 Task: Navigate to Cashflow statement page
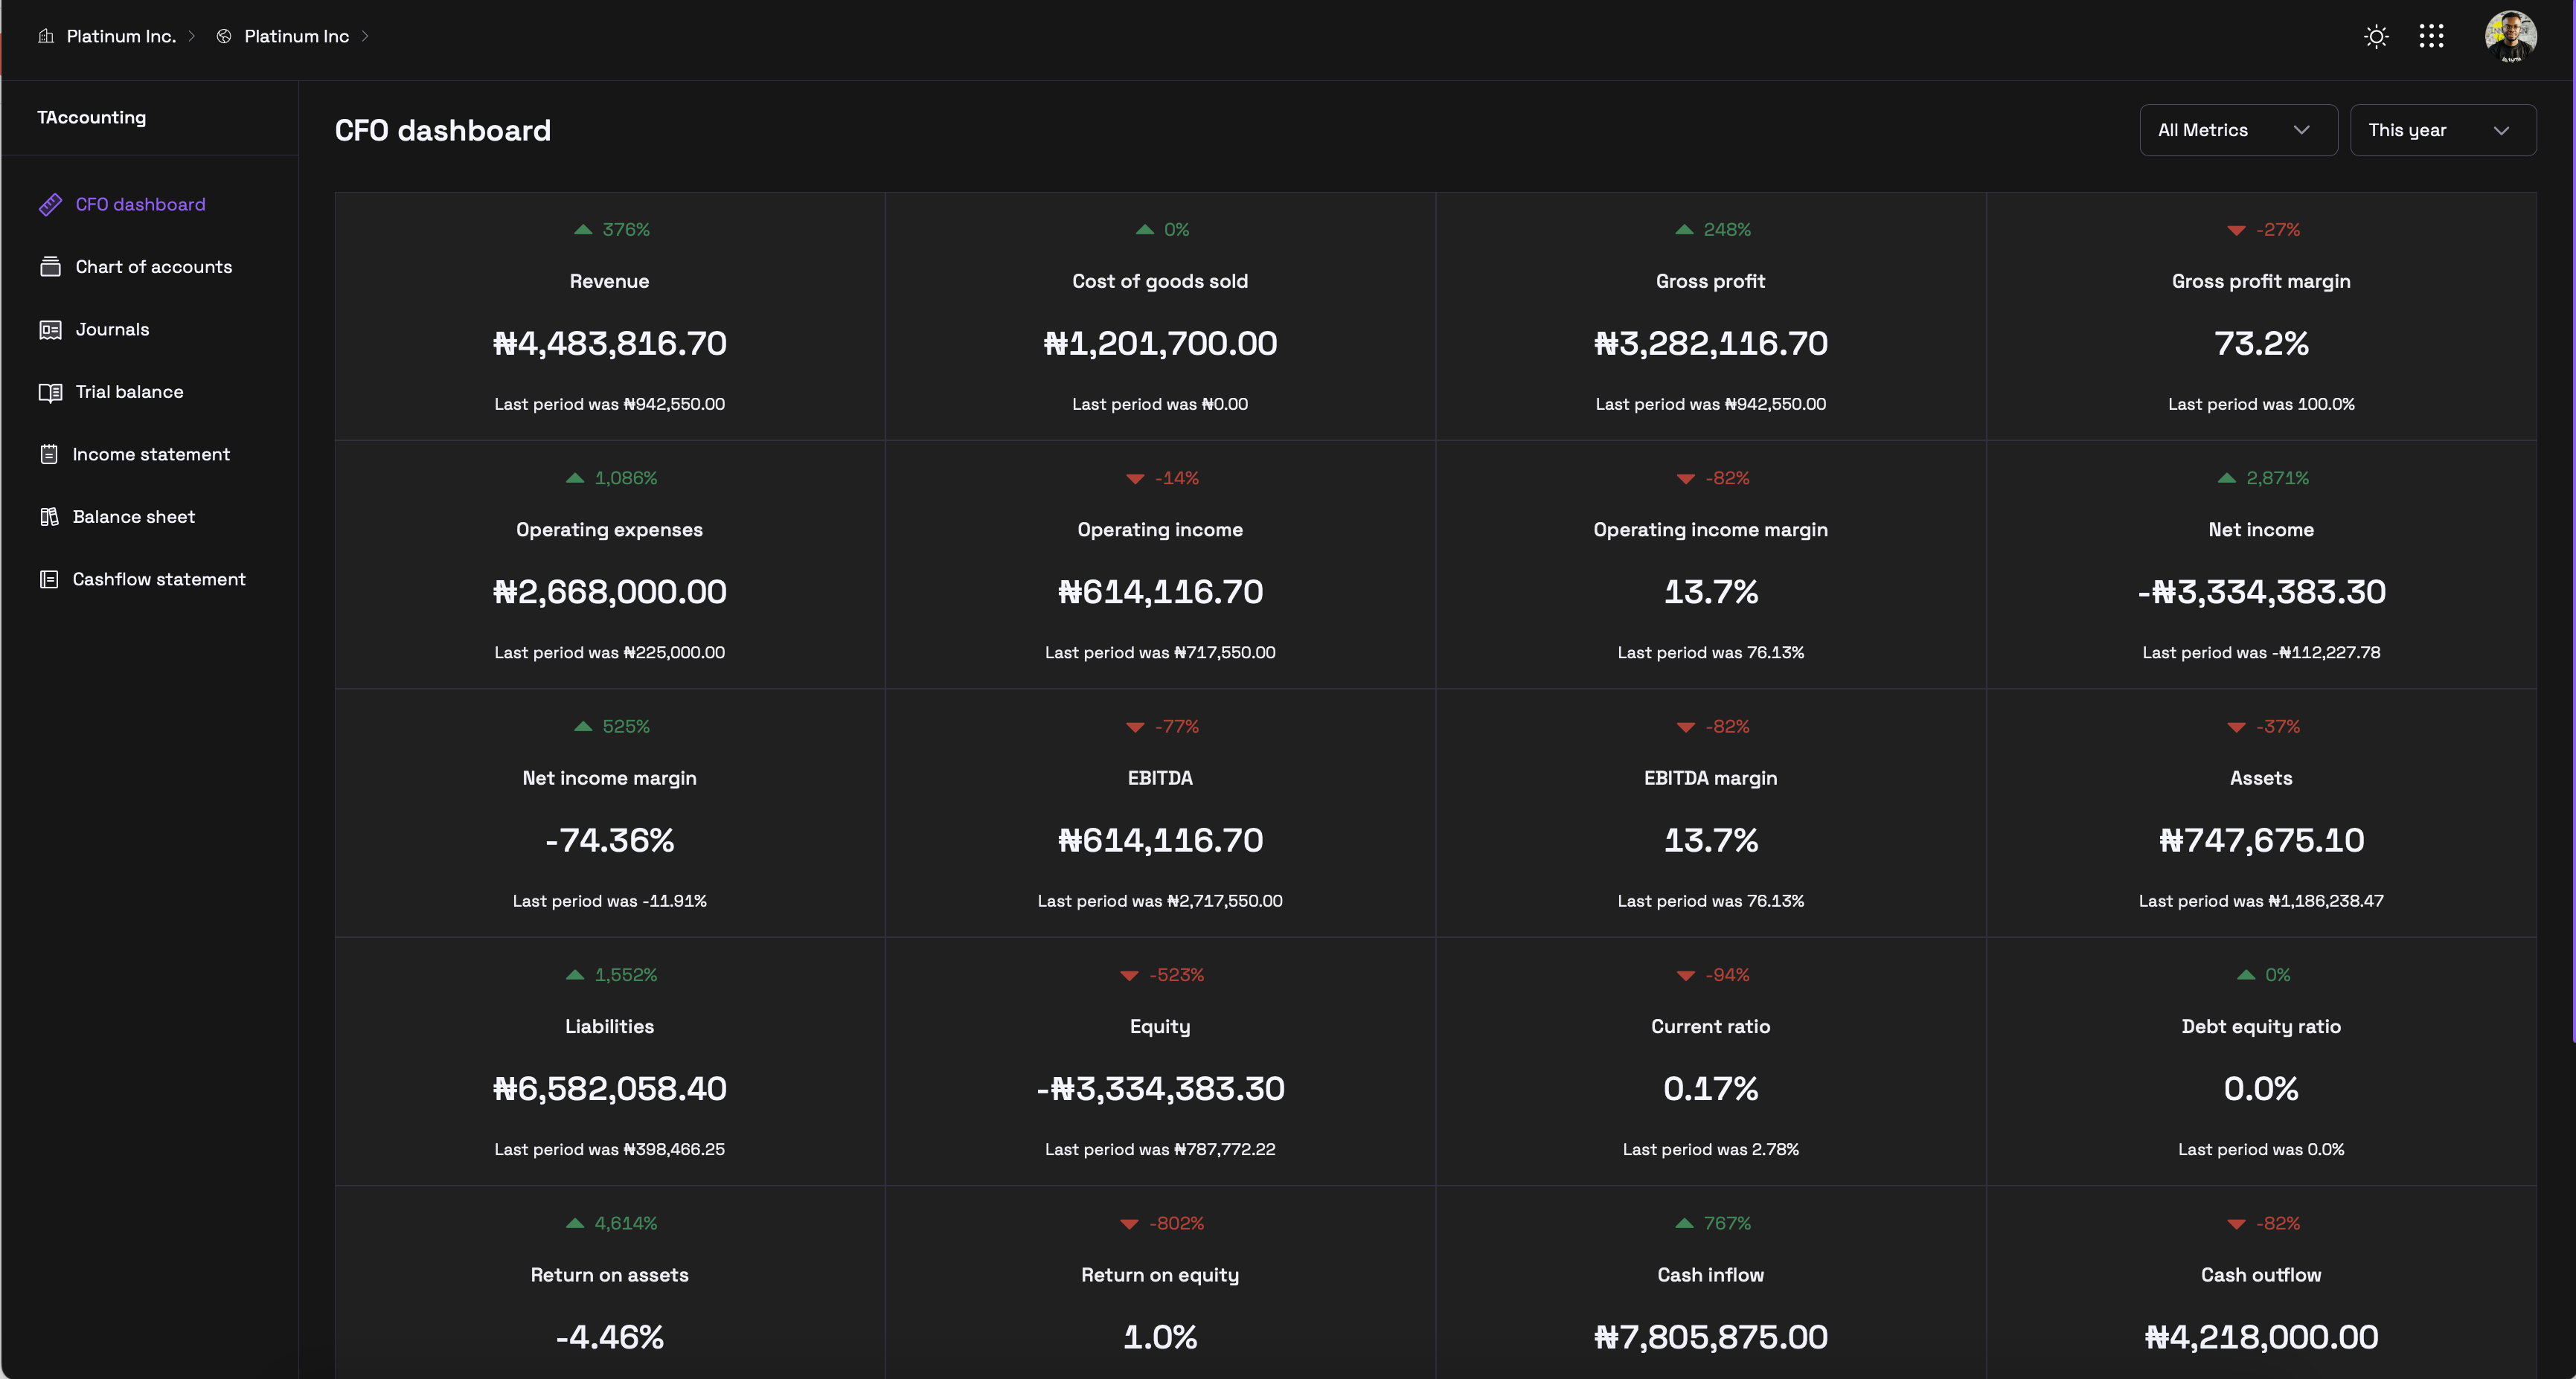pyautogui.click(x=158, y=579)
